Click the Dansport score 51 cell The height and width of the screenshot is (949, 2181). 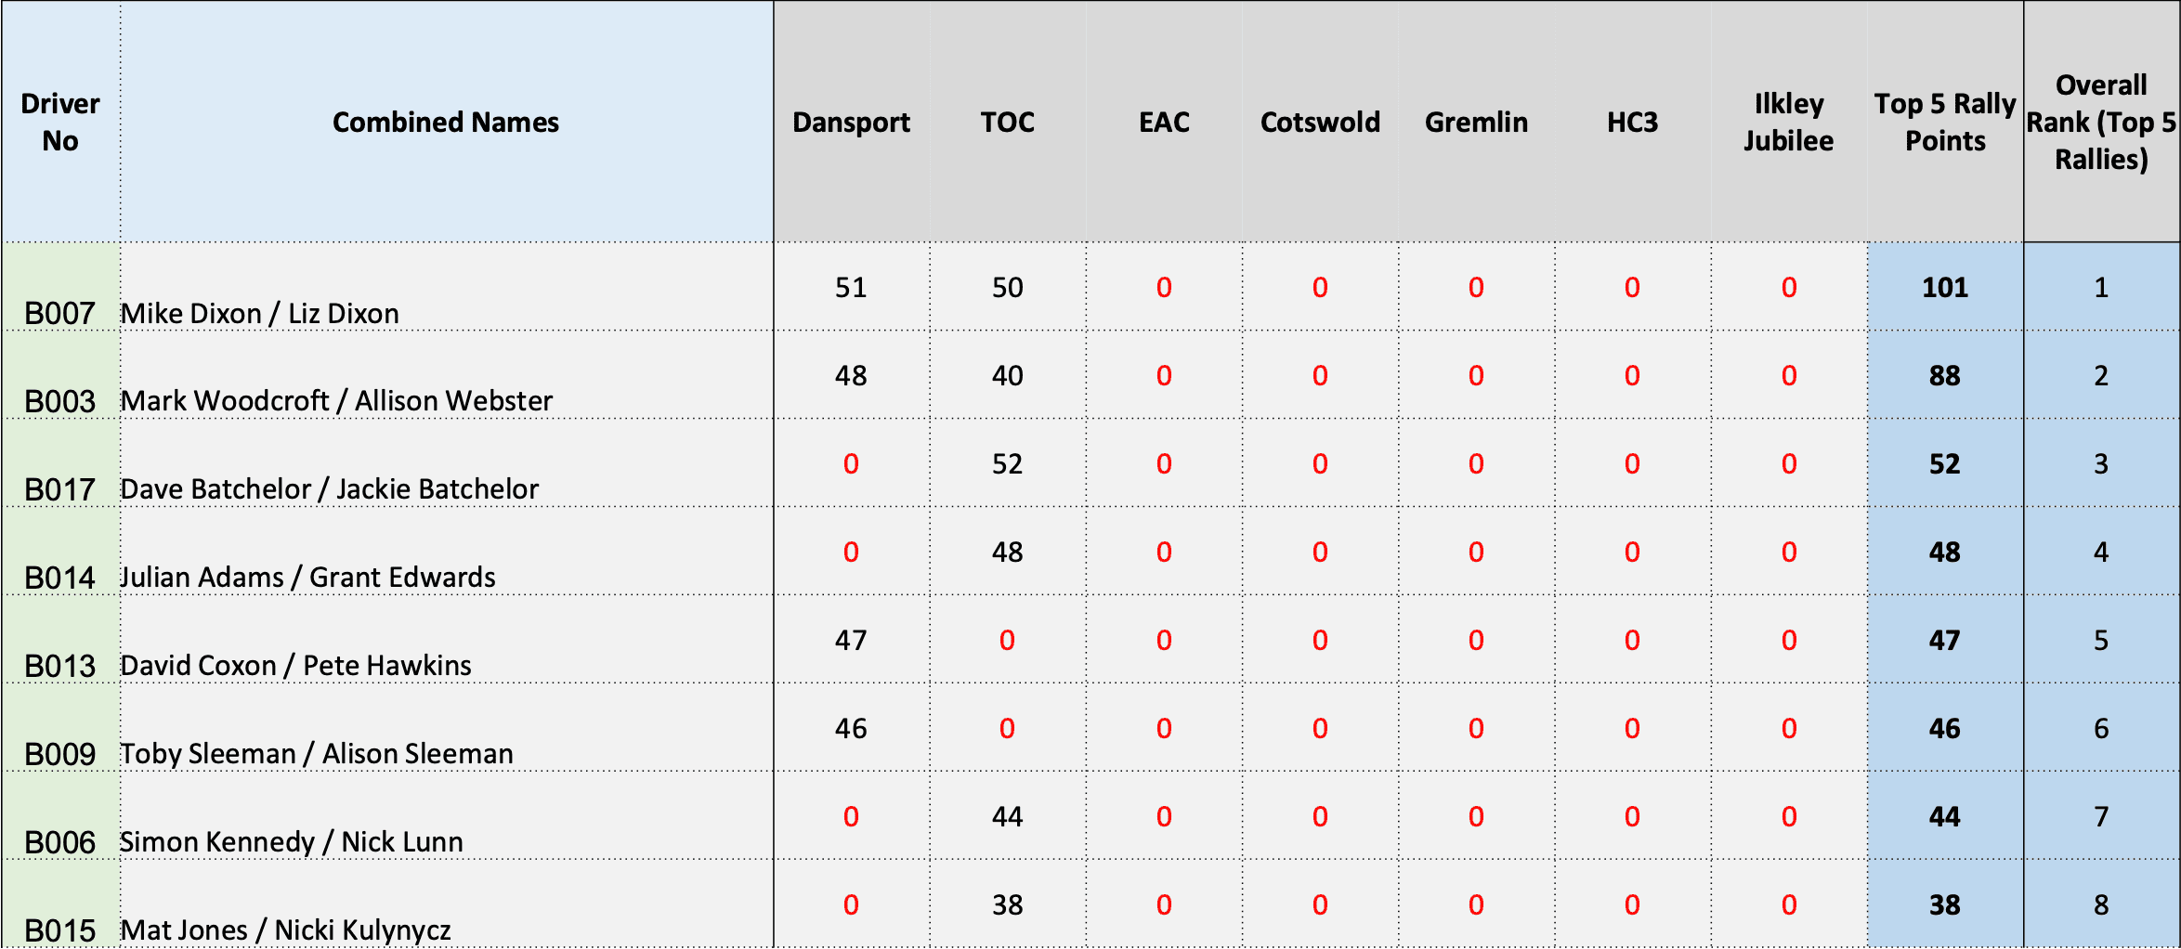click(x=851, y=287)
